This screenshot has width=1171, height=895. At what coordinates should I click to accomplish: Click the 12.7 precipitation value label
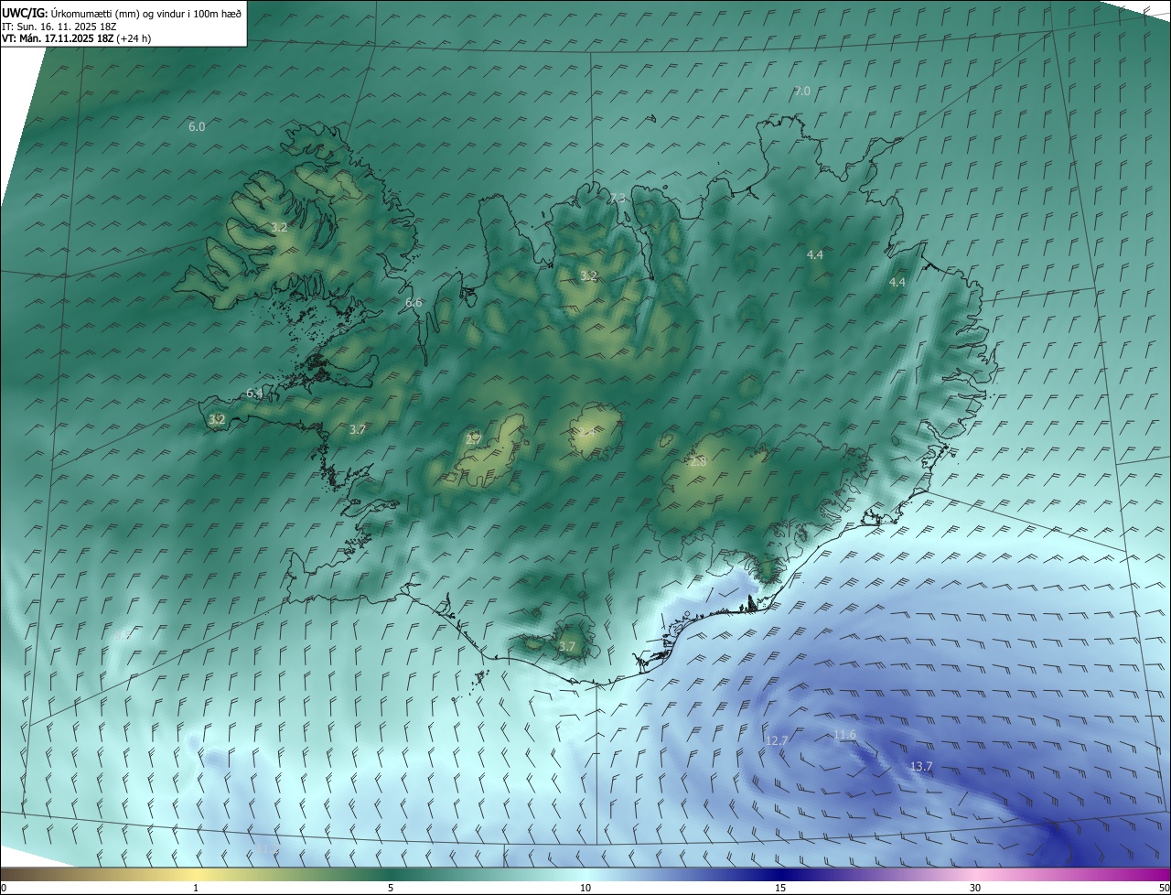(x=777, y=740)
